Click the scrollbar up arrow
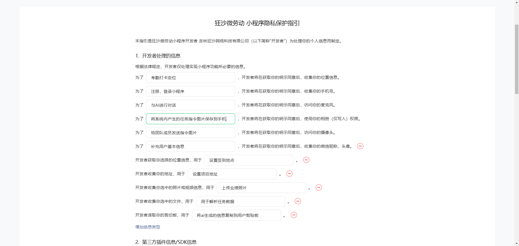Screen dimensions: 519x246 pyautogui.click(x=517, y=2)
